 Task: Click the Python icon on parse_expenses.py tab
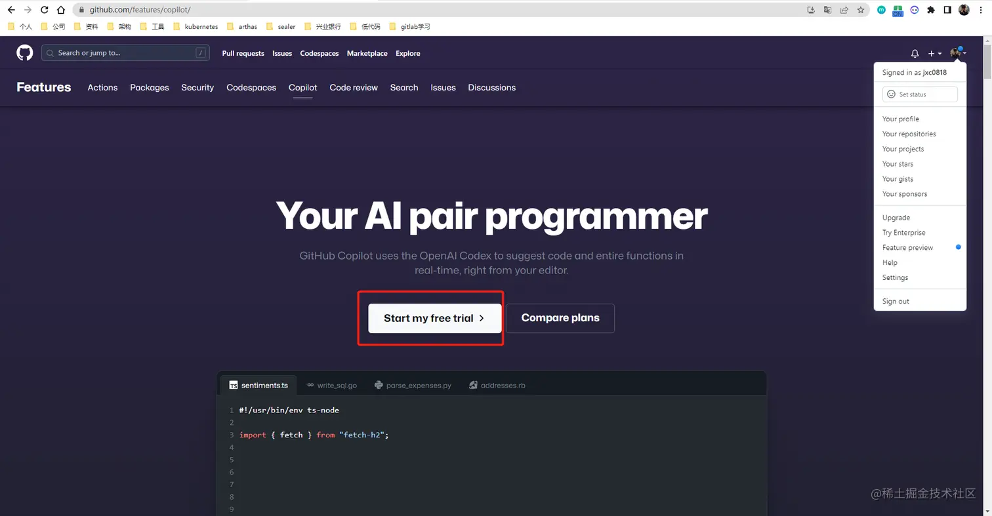[379, 386]
